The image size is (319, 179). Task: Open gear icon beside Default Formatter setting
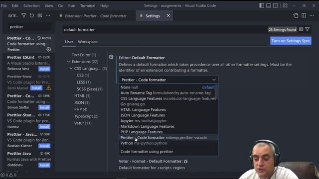point(111,57)
